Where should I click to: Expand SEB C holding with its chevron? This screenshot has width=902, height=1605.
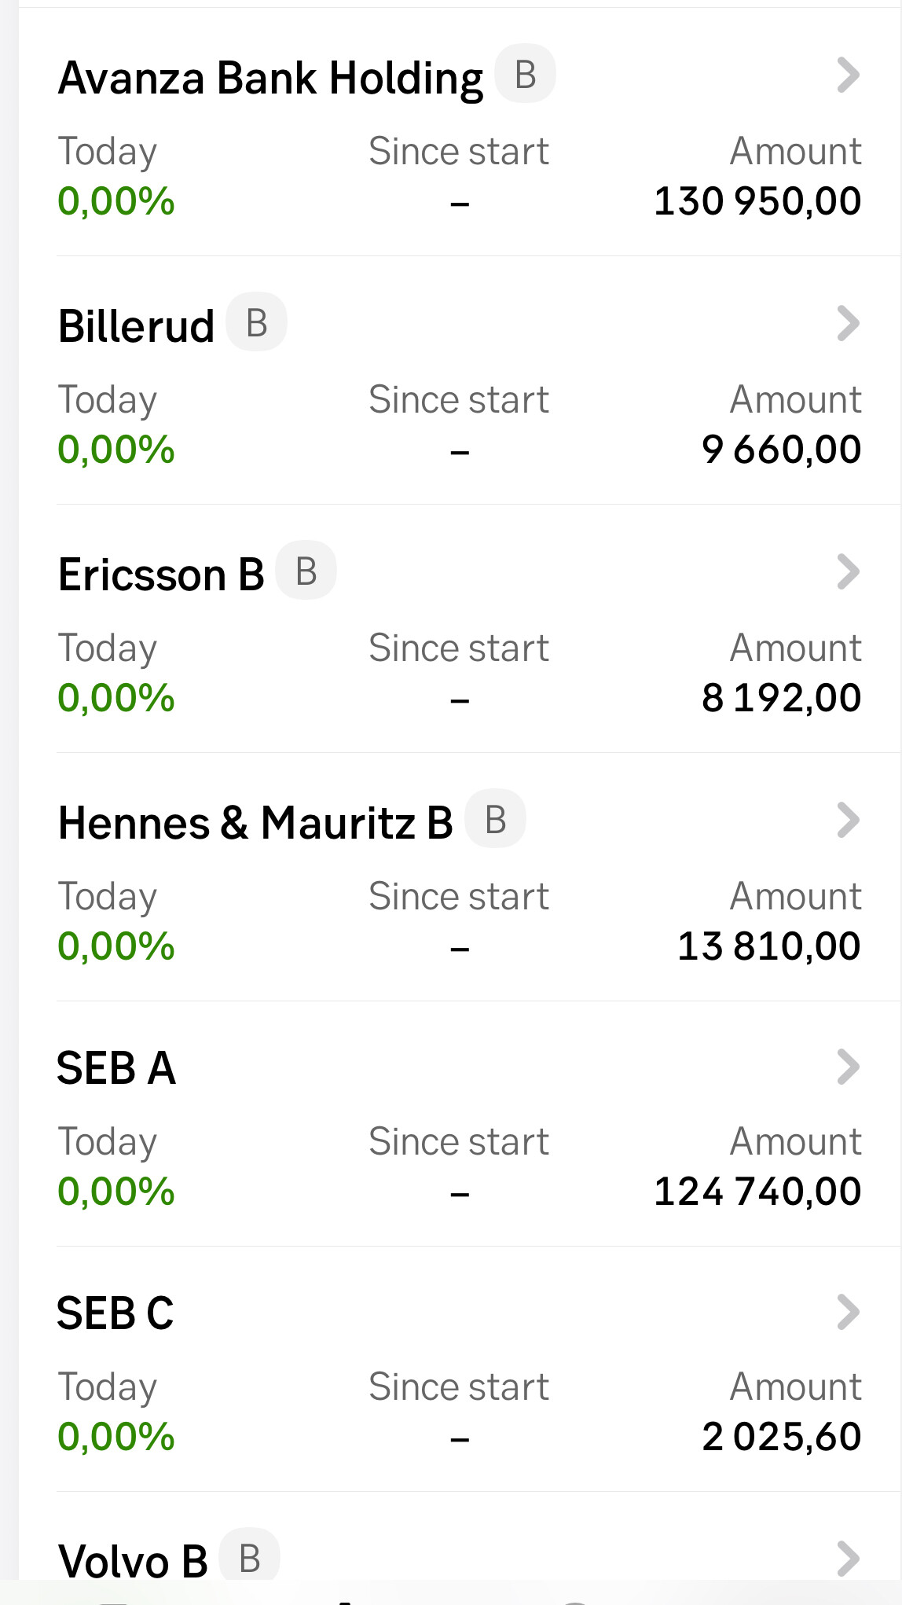tap(848, 1313)
